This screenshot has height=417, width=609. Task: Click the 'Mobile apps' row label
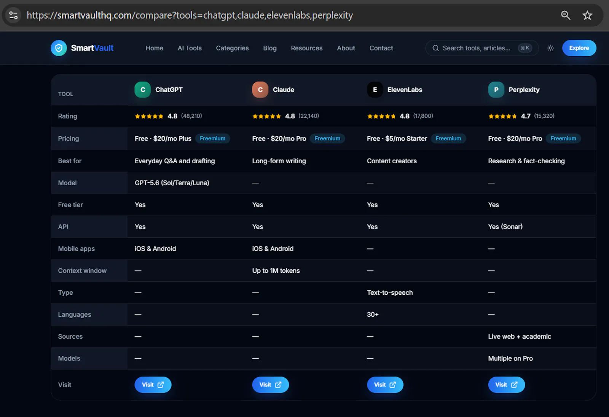tap(76, 249)
